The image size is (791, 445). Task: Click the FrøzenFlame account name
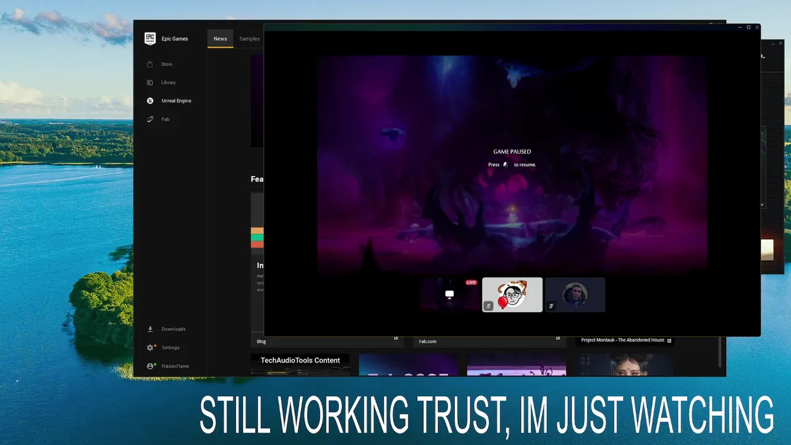[176, 366]
